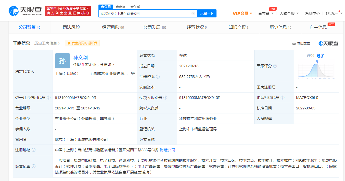Click the 存续 business status value
The image size is (345, 181).
pos(183,56)
